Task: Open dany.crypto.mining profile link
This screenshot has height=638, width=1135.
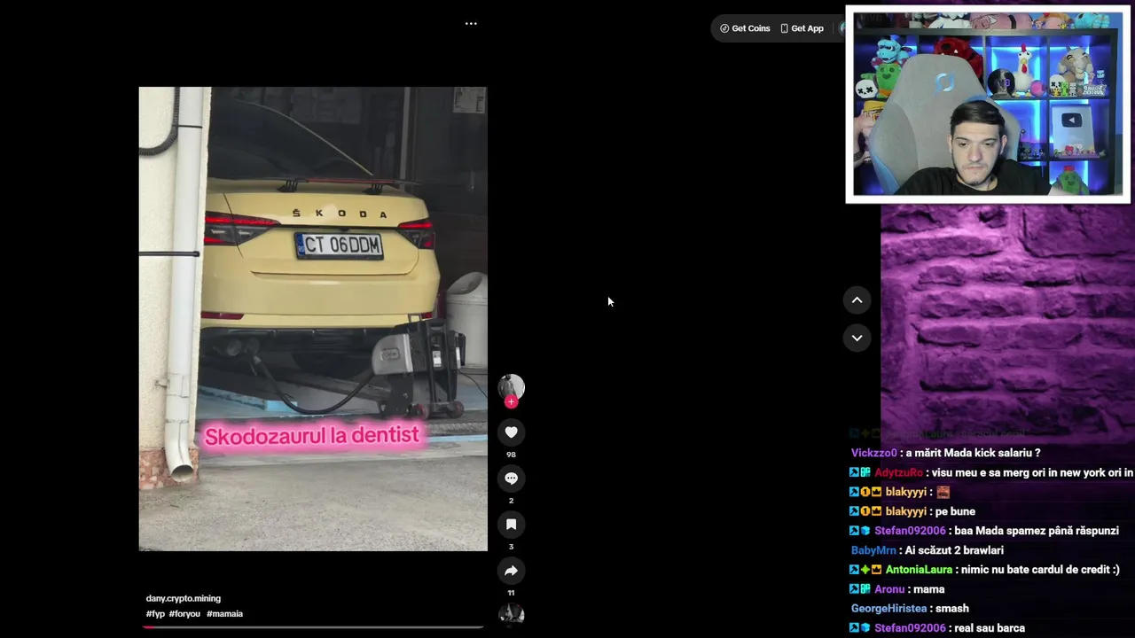Action: pyautogui.click(x=184, y=598)
